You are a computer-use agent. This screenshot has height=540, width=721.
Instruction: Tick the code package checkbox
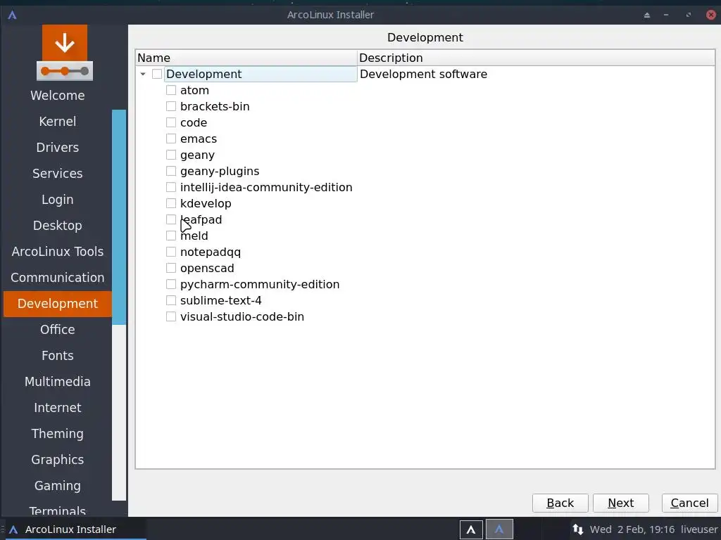pyautogui.click(x=171, y=122)
